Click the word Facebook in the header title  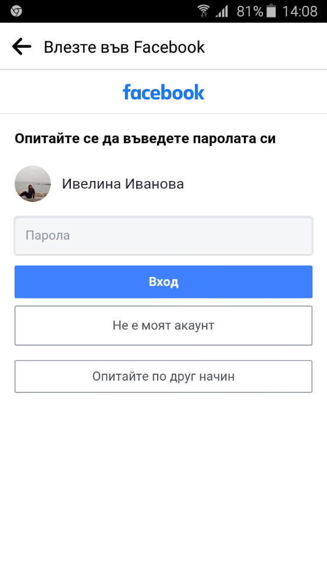[x=169, y=48]
